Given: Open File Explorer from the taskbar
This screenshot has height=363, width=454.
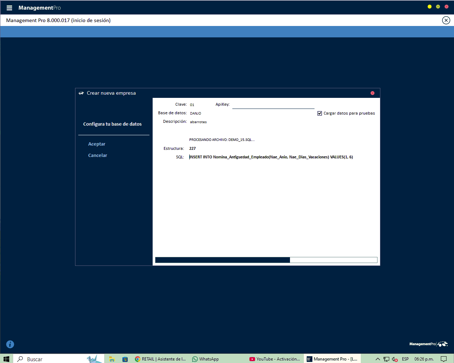Looking at the screenshot, I should [112, 359].
